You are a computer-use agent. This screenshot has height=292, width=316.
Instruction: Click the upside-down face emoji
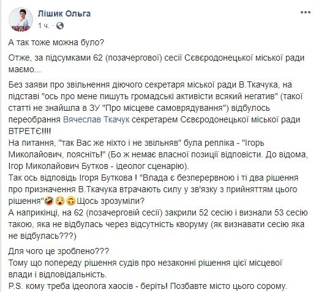click(x=71, y=201)
